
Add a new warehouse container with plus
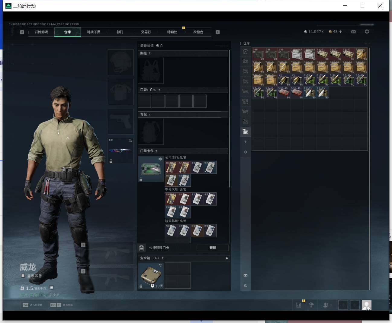[246, 142]
